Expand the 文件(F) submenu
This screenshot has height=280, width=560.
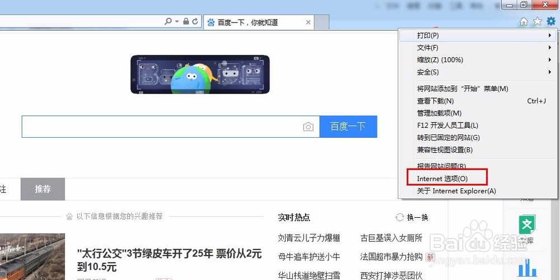(478, 48)
